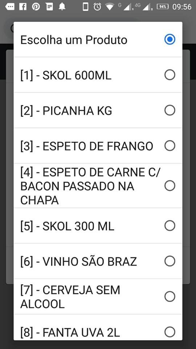196x349 pixels.
Task: Tap the phone vibrate mode status icon
Action: 85,7
